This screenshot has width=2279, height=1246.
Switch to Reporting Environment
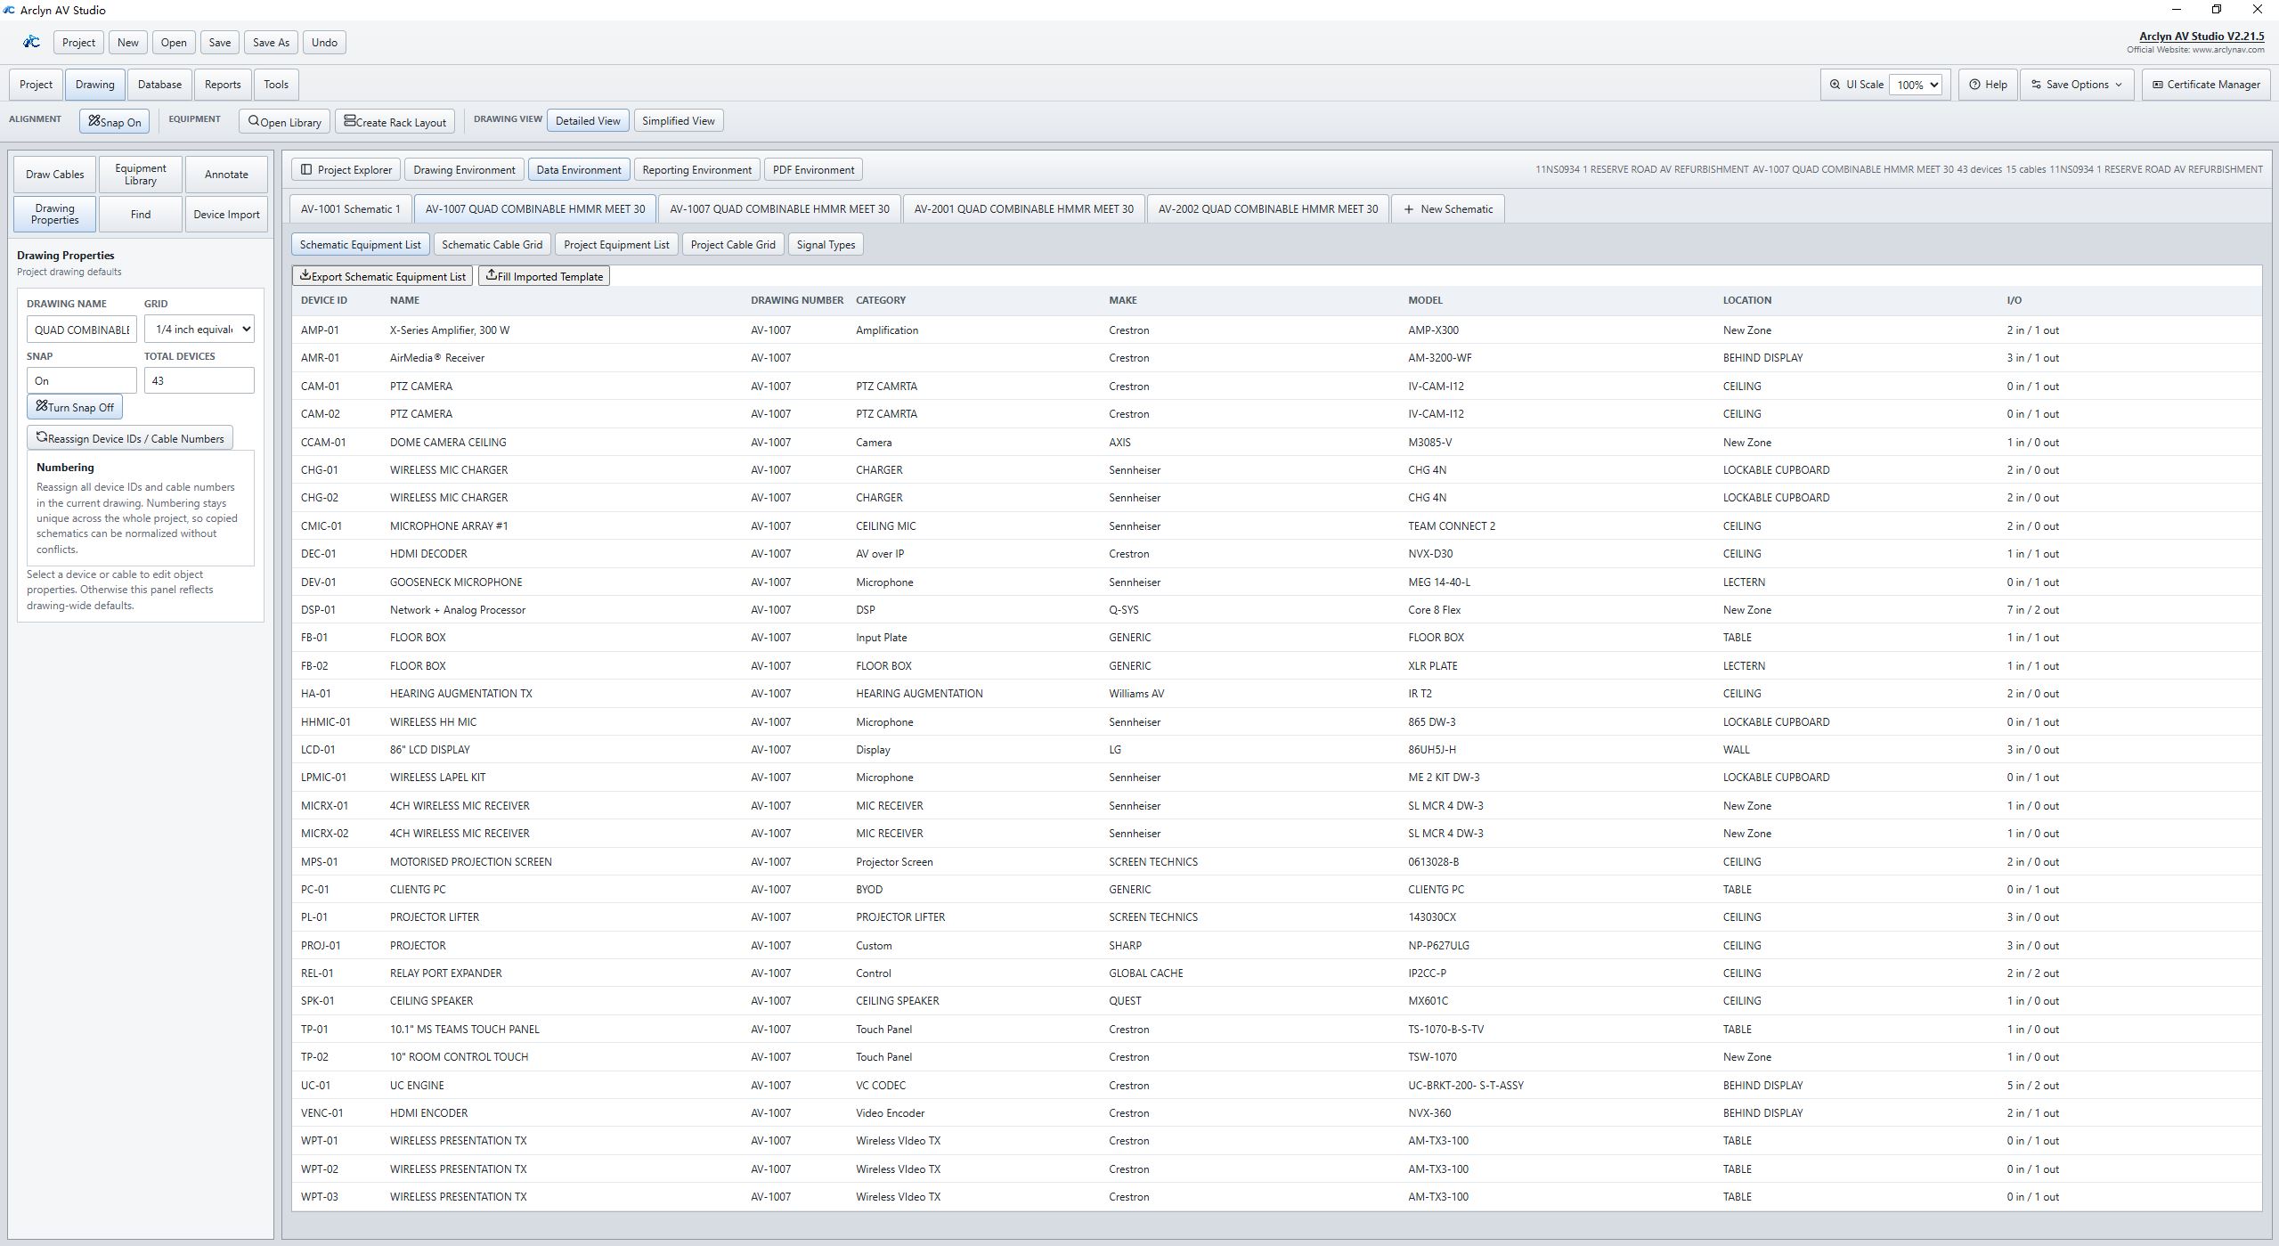coord(697,170)
